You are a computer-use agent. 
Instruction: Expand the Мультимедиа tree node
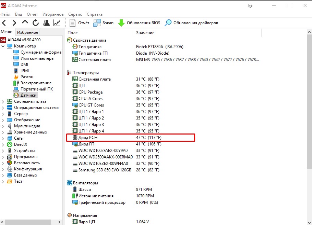point(3,126)
